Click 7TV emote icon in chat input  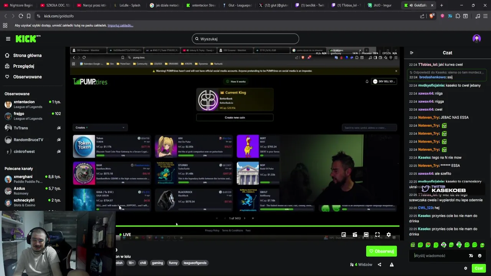coord(471,256)
